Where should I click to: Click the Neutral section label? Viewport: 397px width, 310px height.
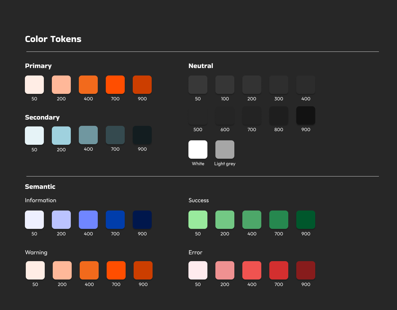click(201, 66)
